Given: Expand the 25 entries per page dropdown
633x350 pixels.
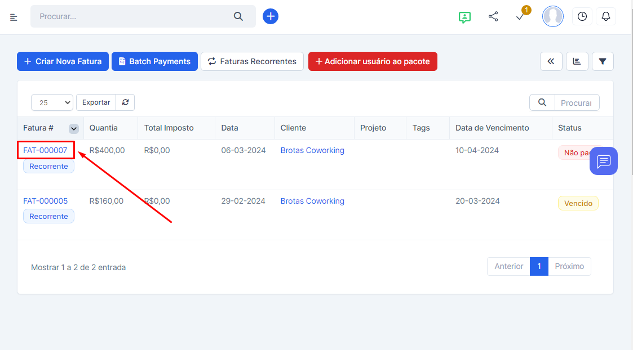Looking at the screenshot, I should [x=52, y=102].
